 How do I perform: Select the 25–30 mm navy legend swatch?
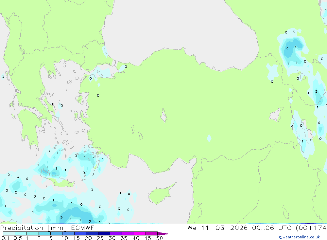point(104,233)
